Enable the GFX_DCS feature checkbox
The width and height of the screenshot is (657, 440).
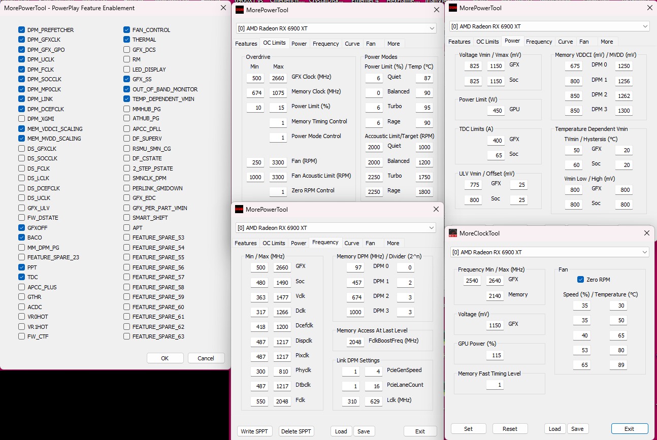tap(126, 50)
